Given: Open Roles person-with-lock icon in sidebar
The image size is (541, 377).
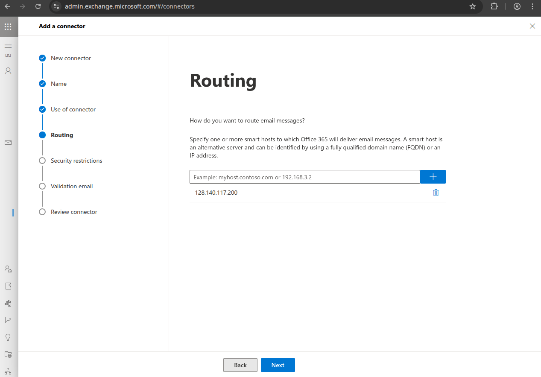Looking at the screenshot, I should (x=8, y=269).
